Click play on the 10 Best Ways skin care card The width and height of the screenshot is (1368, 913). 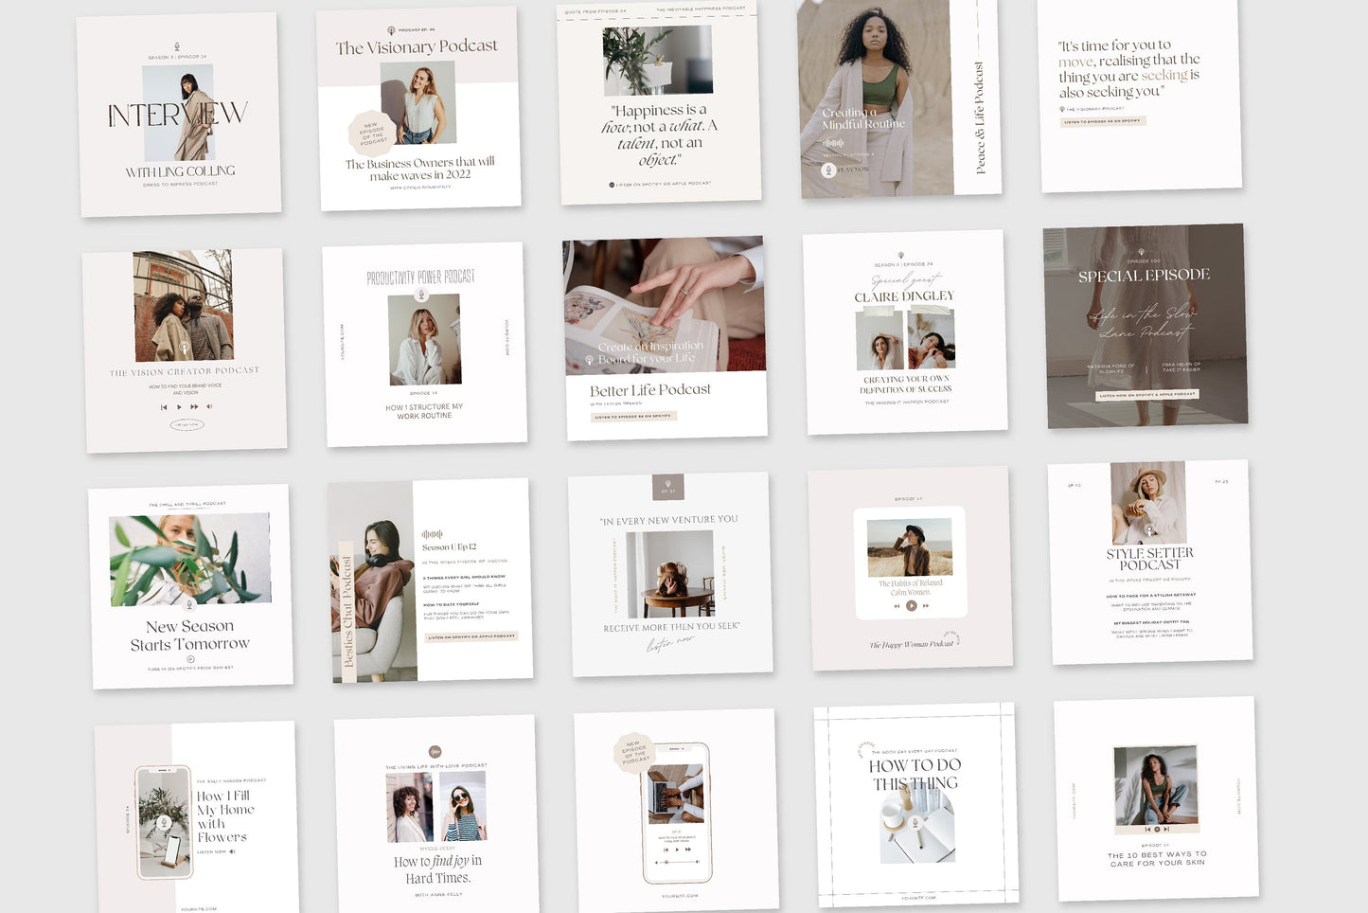[x=1157, y=829]
